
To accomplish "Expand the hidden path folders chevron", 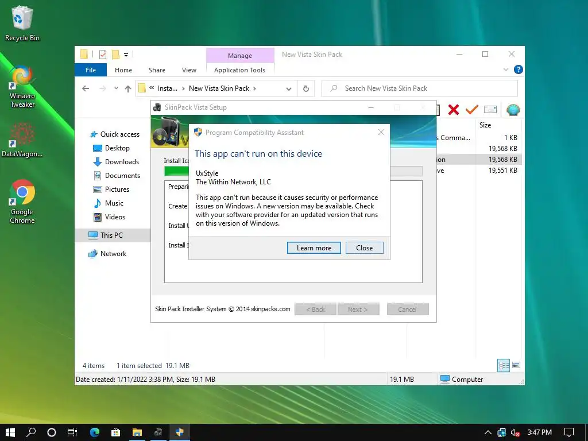I will click(152, 88).
